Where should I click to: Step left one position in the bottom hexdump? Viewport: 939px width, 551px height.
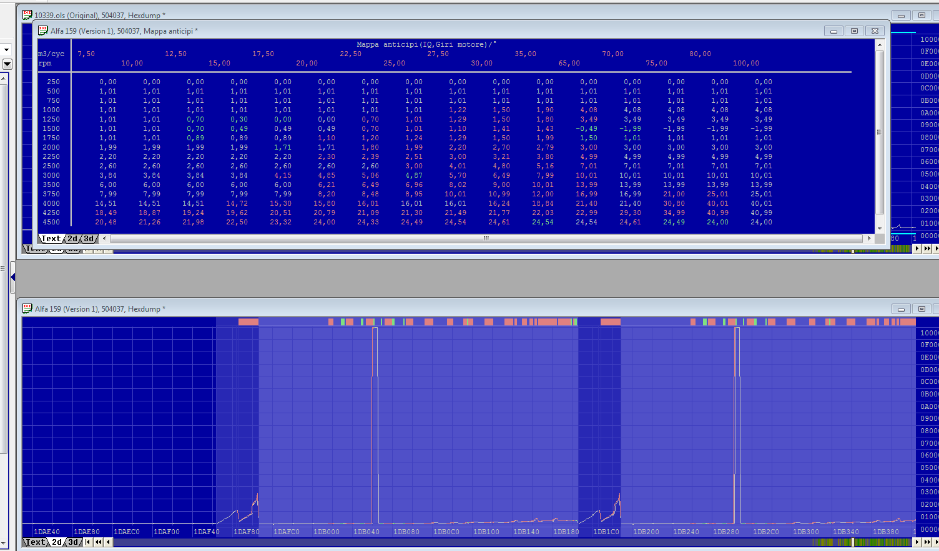(108, 542)
